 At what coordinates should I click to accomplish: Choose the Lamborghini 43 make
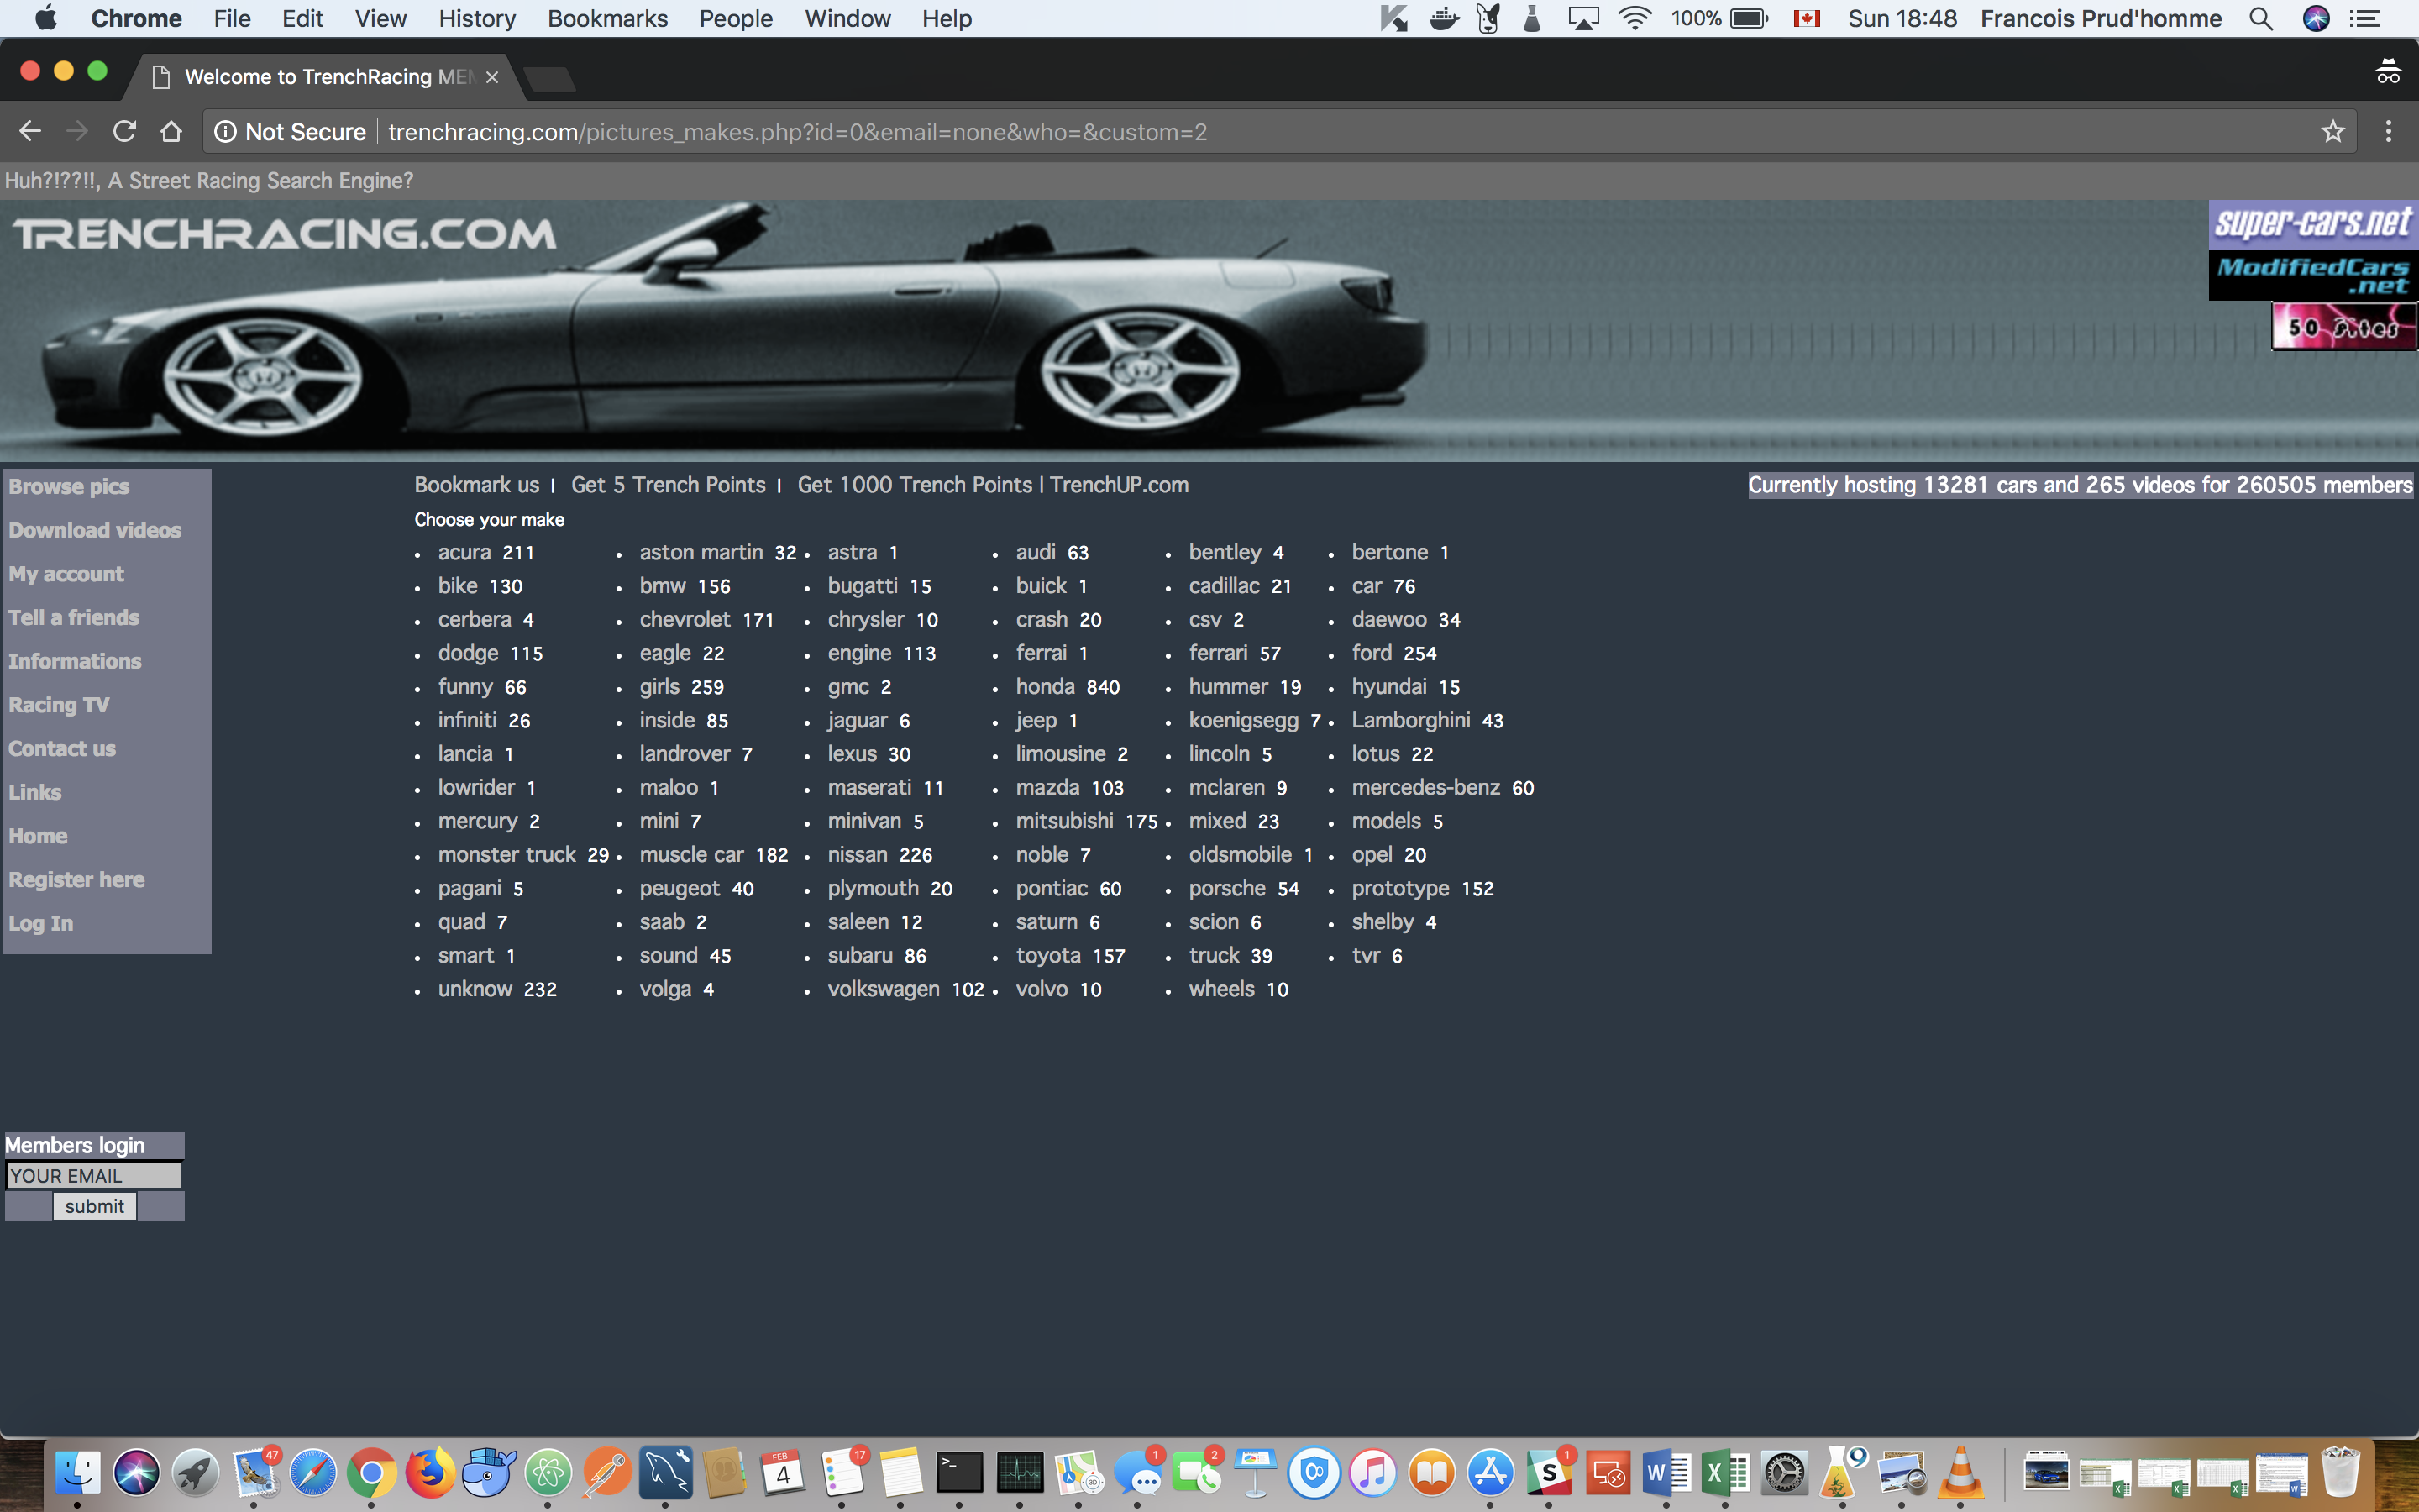(x=1427, y=720)
